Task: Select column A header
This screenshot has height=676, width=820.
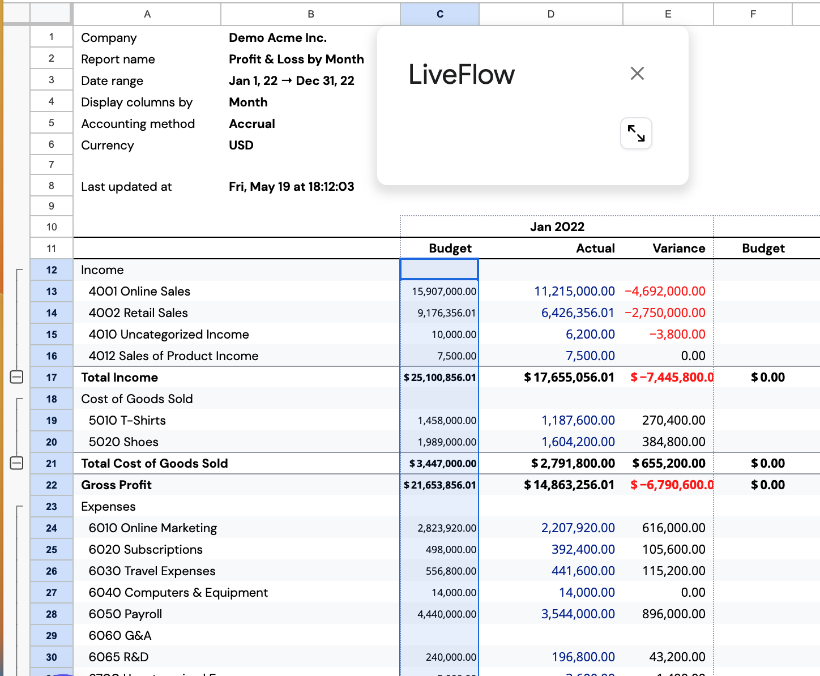Action: (147, 14)
